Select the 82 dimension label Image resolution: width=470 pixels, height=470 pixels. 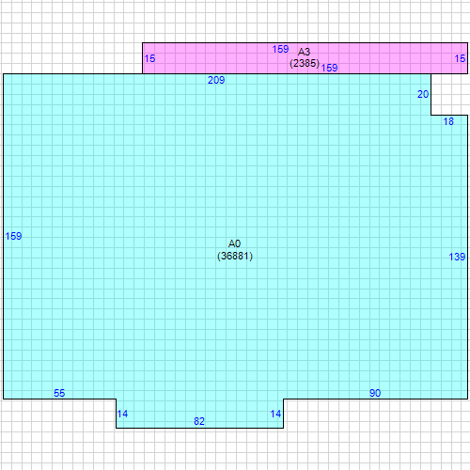199,421
